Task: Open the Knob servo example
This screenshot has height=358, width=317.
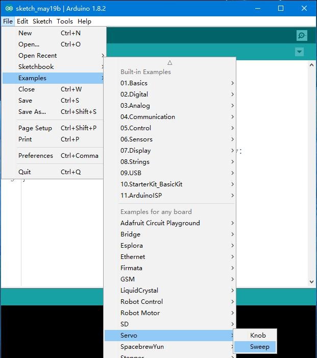Action: click(x=255, y=336)
